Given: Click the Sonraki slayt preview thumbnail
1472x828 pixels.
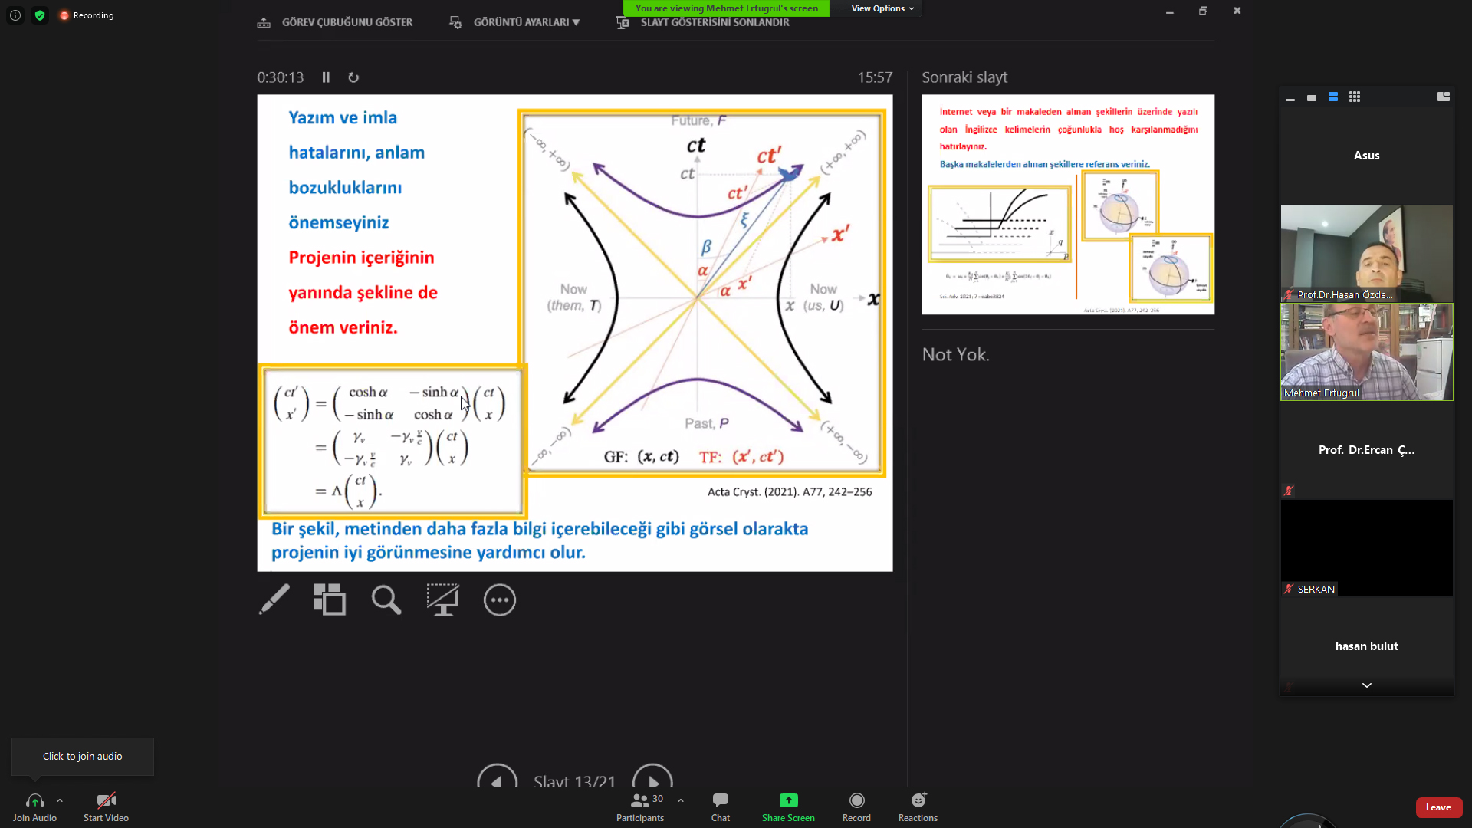Looking at the screenshot, I should point(1067,205).
